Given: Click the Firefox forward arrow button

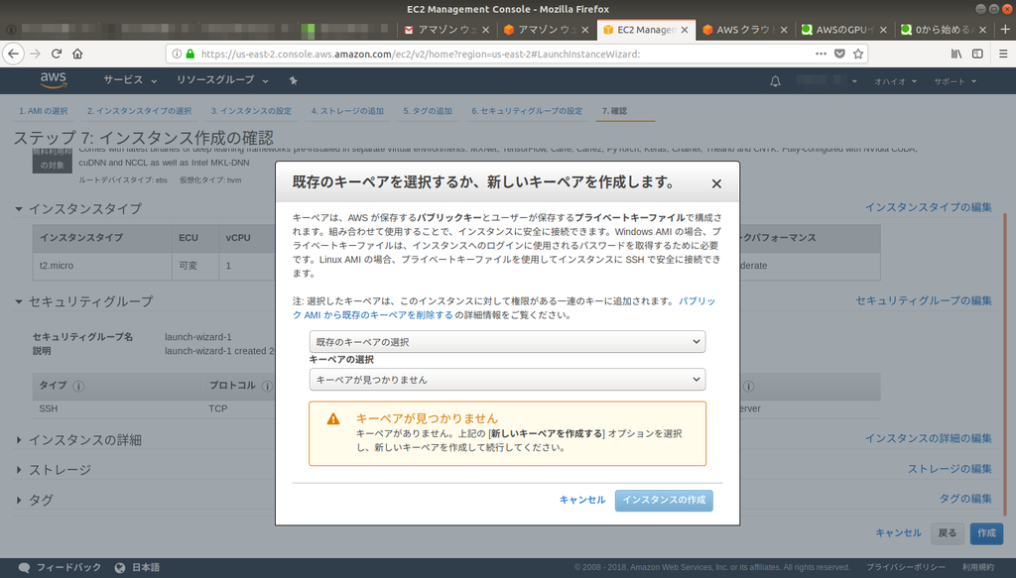Looking at the screenshot, I should 35,54.
